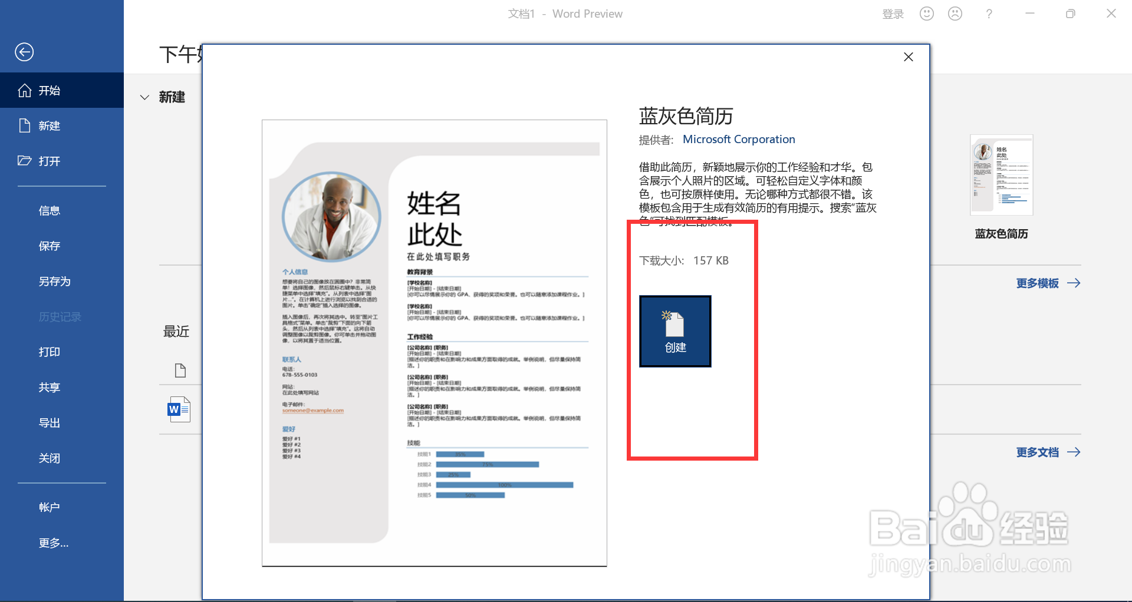Click the new page icon beside 新建
The height and width of the screenshot is (602, 1132).
pyautogui.click(x=25, y=125)
